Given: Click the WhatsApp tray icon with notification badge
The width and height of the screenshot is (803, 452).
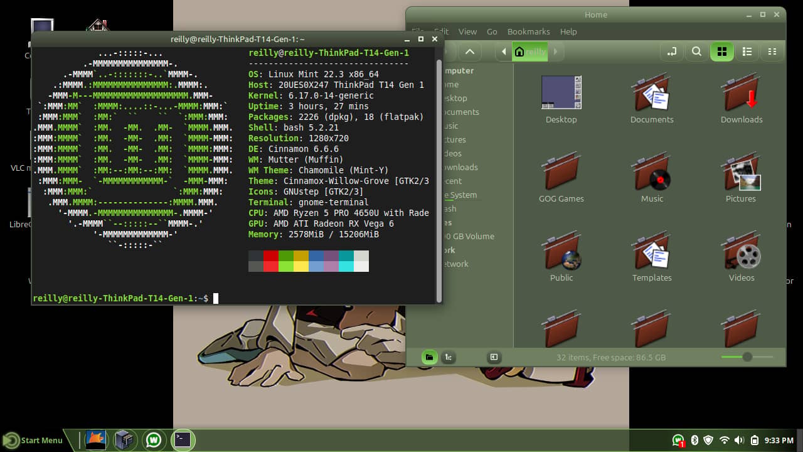Looking at the screenshot, I should (678, 441).
